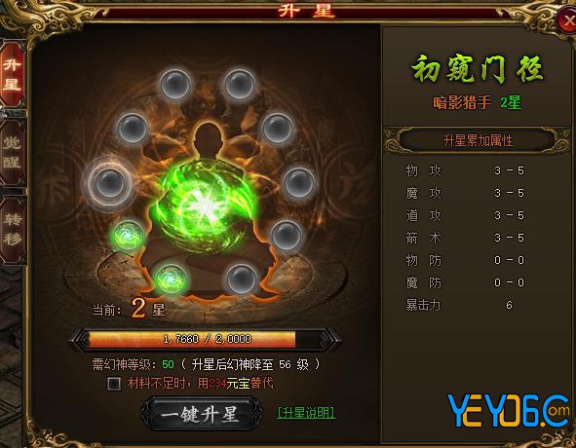This screenshot has width=576, height=448.
Task: Click the top-right gray star orb
Action: tap(240, 84)
